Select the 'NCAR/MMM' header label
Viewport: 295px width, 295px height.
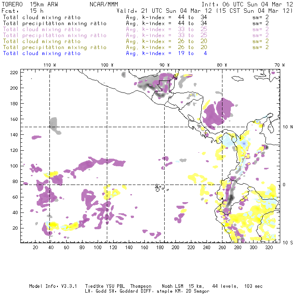click(x=104, y=4)
